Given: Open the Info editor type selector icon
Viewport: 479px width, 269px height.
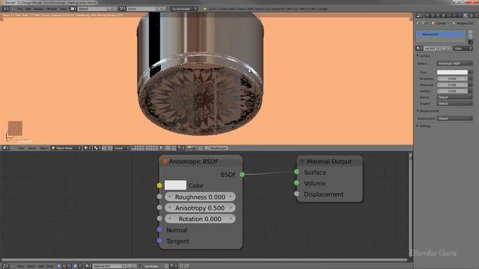Looking at the screenshot, I should click(5, 9).
